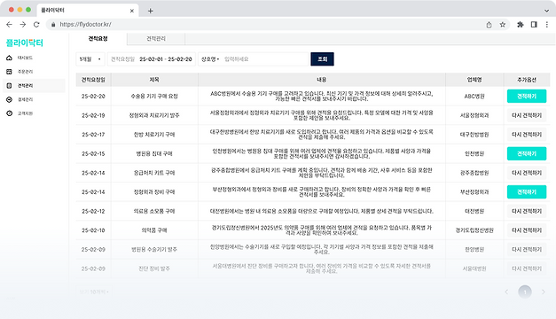
Task: Click title 한방 치료기기 구매
Action: tap(154, 135)
